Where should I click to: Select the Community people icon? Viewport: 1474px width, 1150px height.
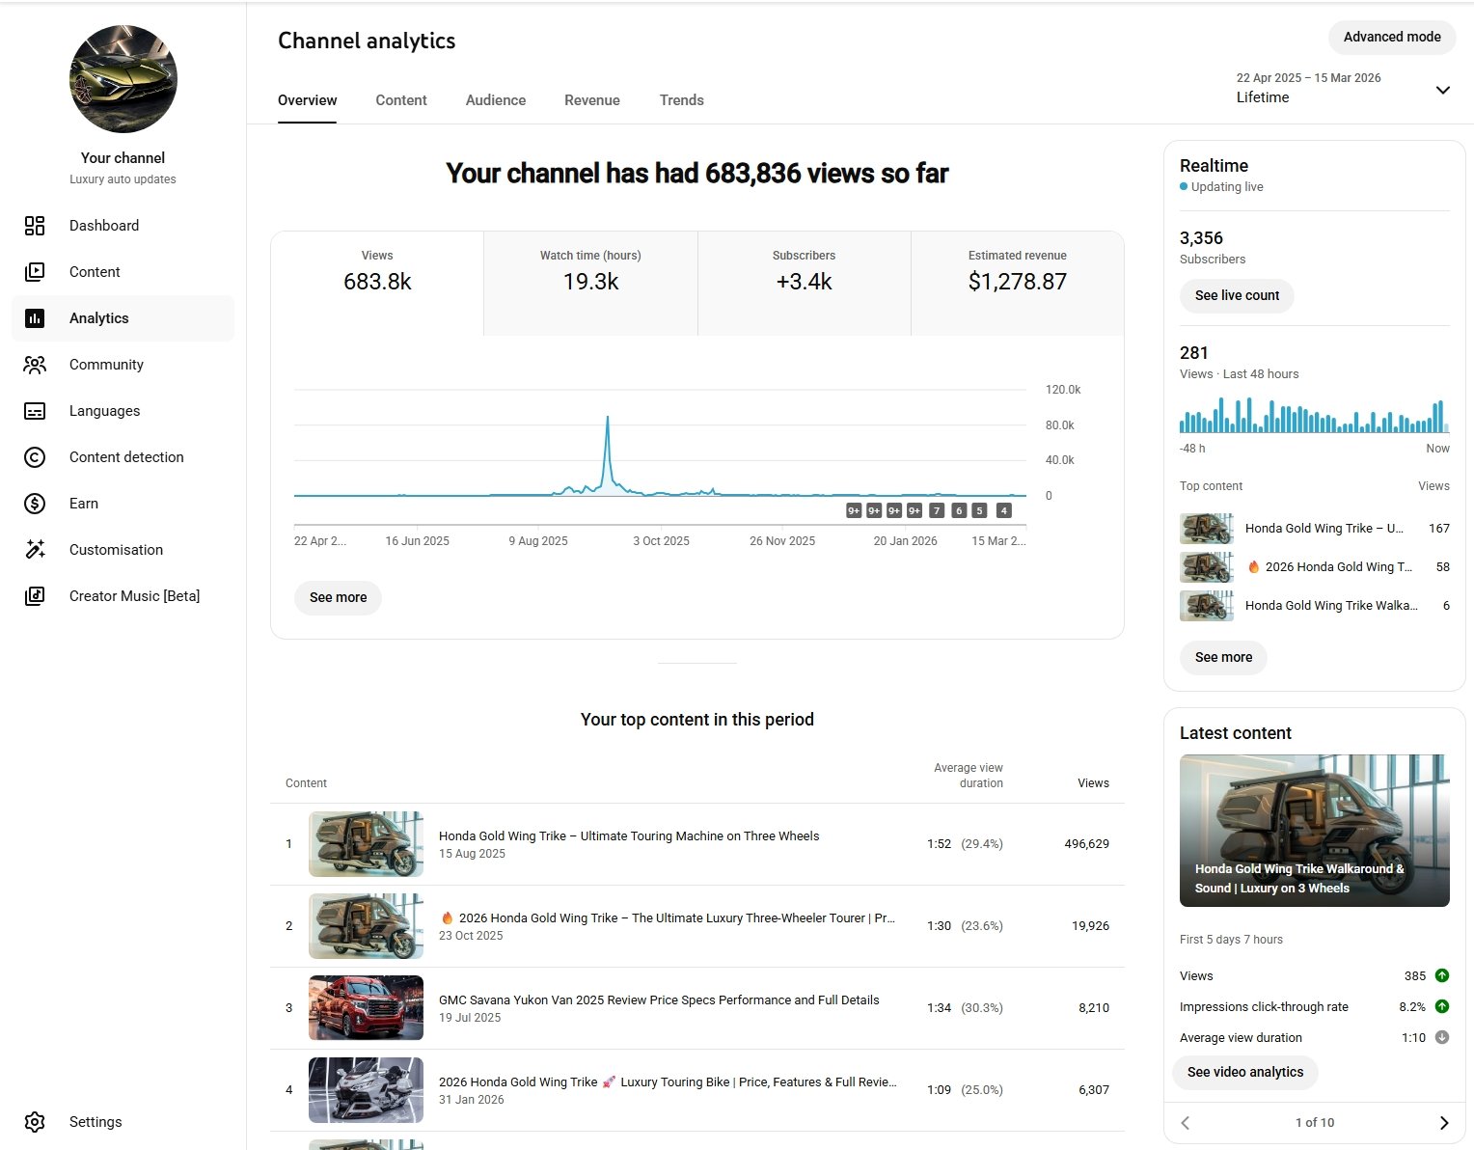pos(35,365)
